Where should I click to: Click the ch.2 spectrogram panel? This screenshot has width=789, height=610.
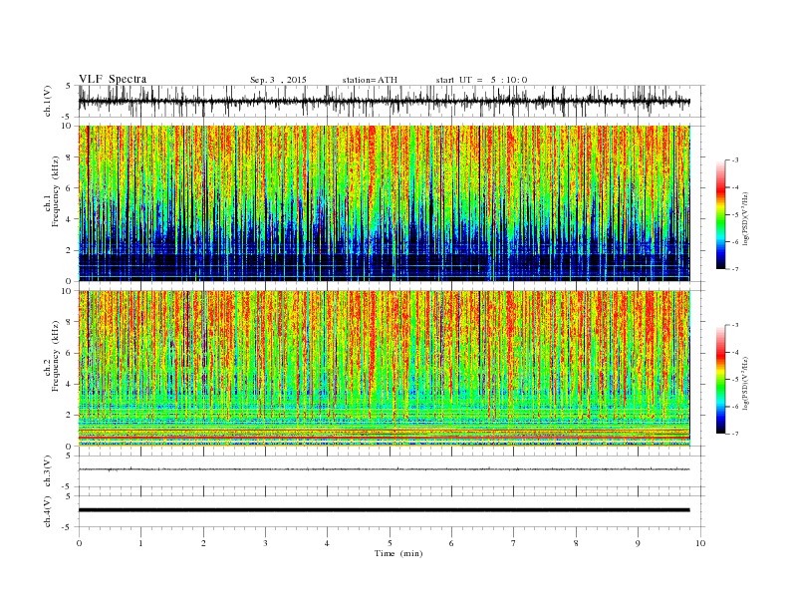pos(385,368)
